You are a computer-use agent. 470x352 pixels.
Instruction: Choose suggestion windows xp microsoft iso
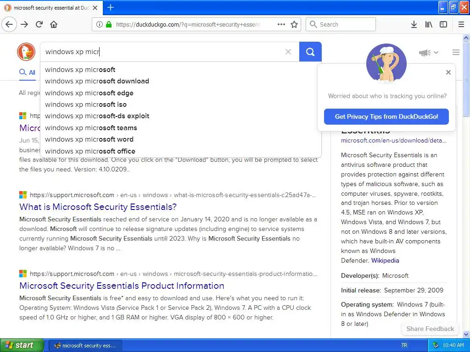coord(181,104)
